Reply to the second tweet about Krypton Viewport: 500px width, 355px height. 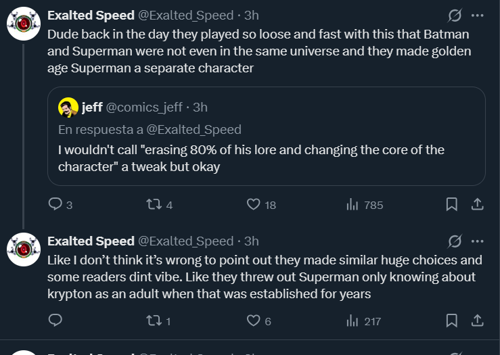(56, 321)
